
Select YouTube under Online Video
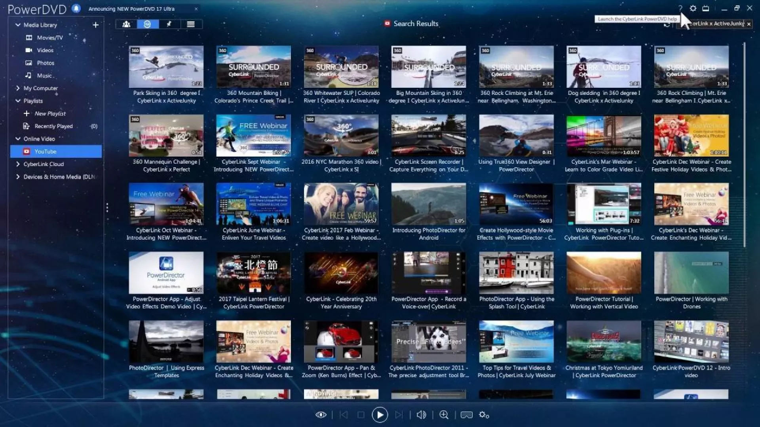(x=45, y=151)
